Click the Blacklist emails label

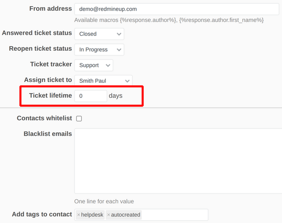(x=47, y=134)
